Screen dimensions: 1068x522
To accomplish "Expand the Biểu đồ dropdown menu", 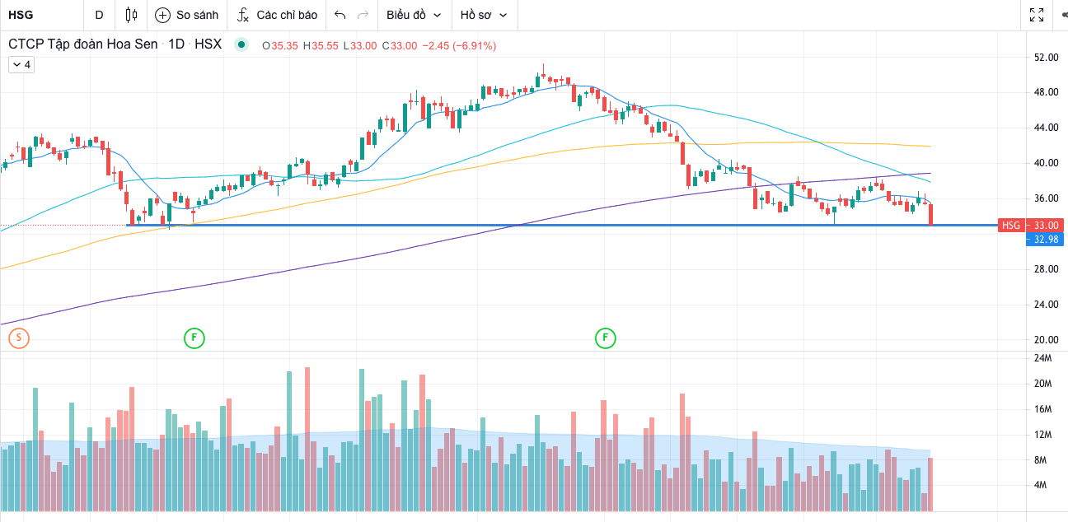I will 414,15.
